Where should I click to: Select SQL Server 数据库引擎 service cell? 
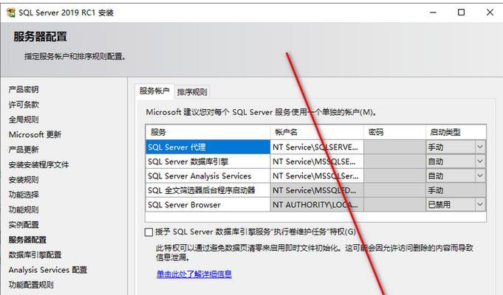208,162
